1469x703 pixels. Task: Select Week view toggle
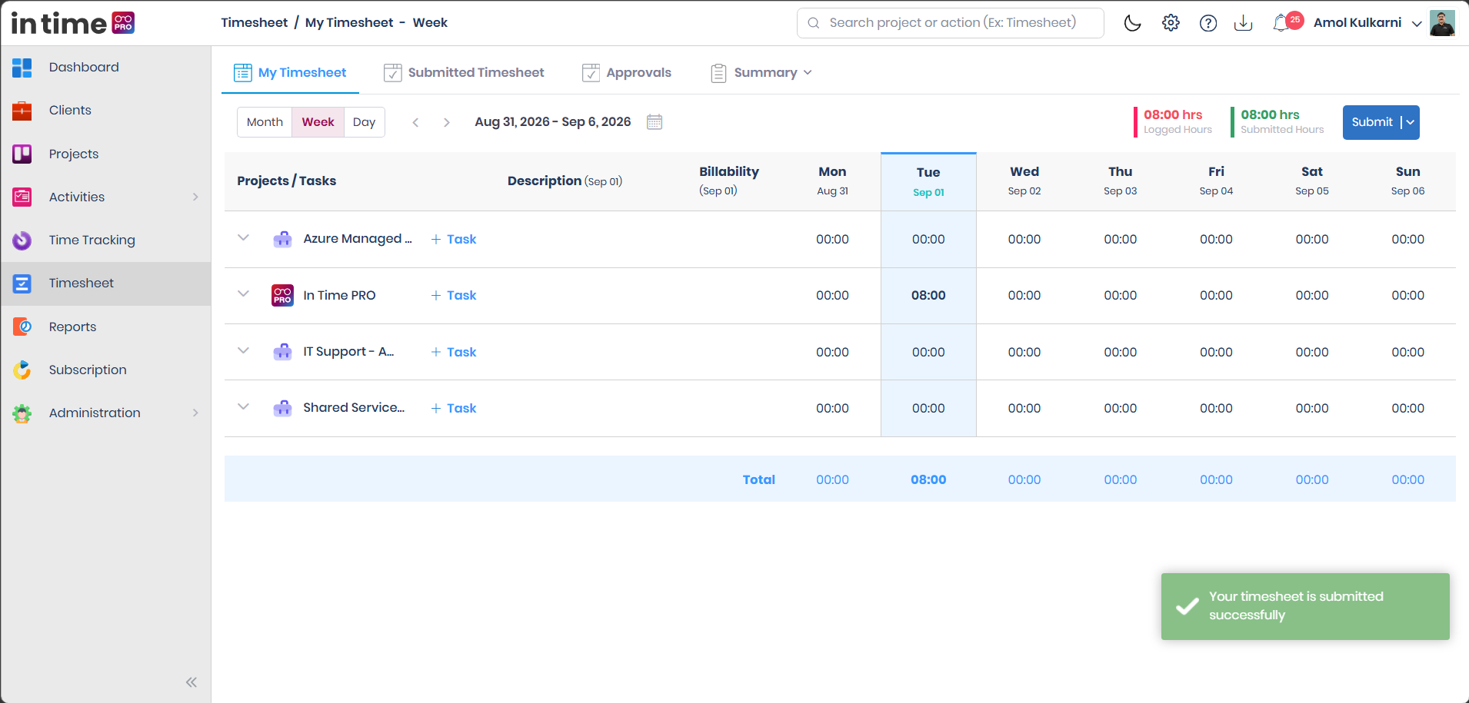click(318, 122)
